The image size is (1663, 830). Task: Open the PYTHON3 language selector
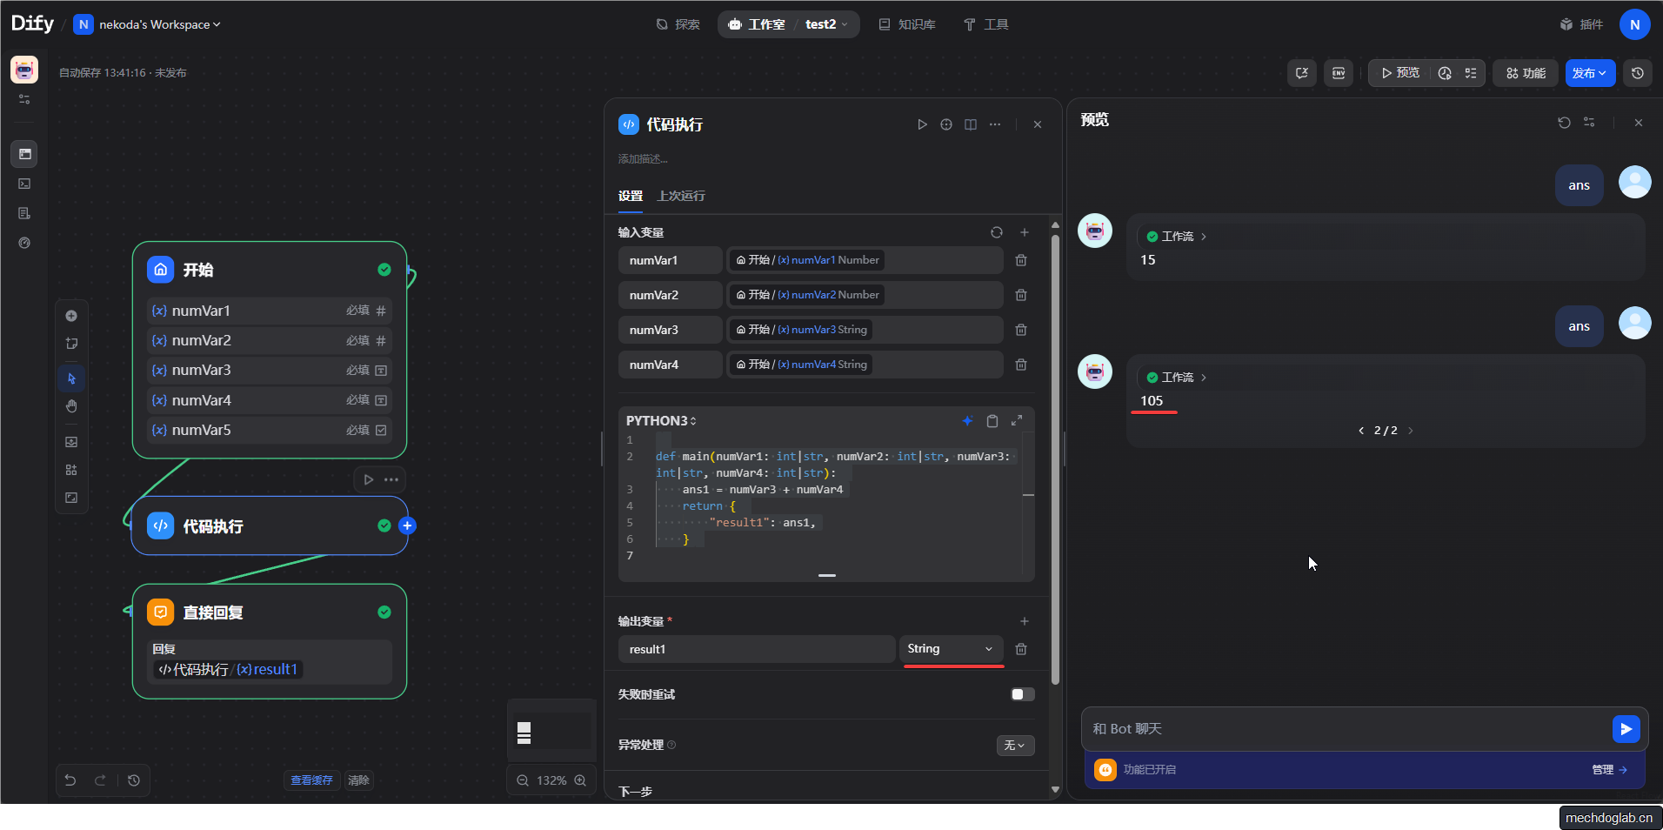(661, 421)
